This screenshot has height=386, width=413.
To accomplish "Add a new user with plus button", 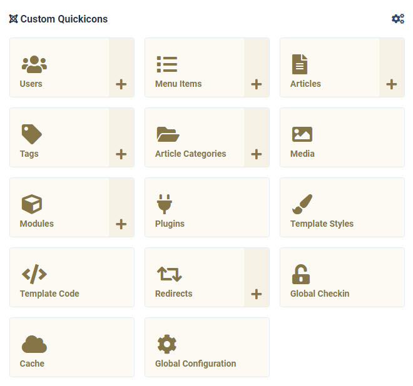I will coord(121,84).
